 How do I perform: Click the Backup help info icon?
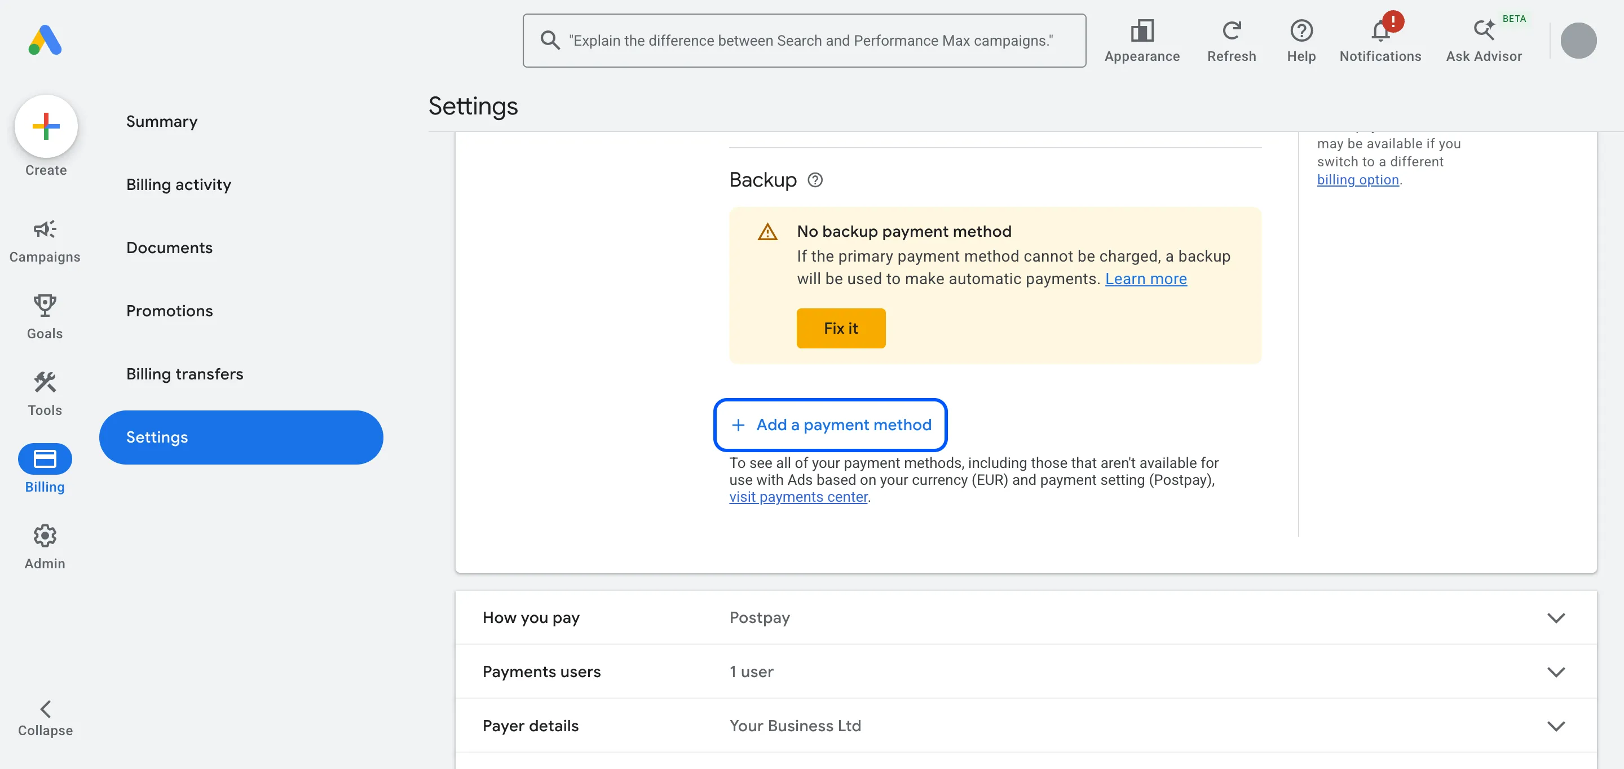815,180
